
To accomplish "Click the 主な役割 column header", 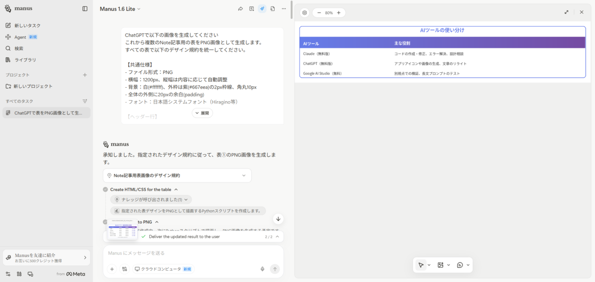I will click(x=402, y=44).
